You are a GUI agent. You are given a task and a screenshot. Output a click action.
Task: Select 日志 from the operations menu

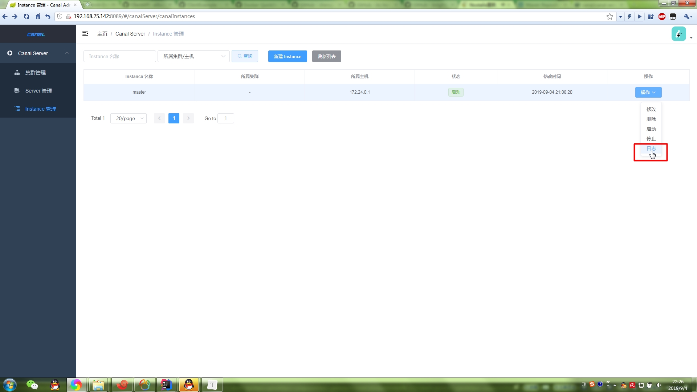(x=651, y=148)
